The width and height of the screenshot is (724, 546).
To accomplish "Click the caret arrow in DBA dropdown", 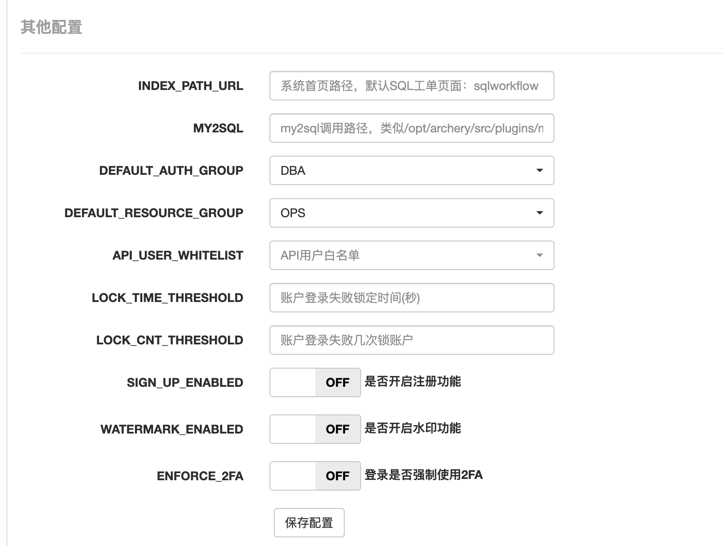I will tap(539, 170).
